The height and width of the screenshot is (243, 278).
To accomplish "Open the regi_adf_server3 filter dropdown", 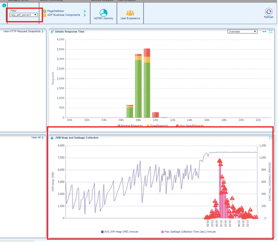I will [x=24, y=15].
